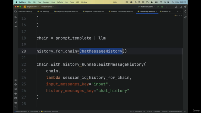Image resolution: width=201 pixels, height=113 pixels.
Task: Open the Problems tool window
Action: [15, 103]
